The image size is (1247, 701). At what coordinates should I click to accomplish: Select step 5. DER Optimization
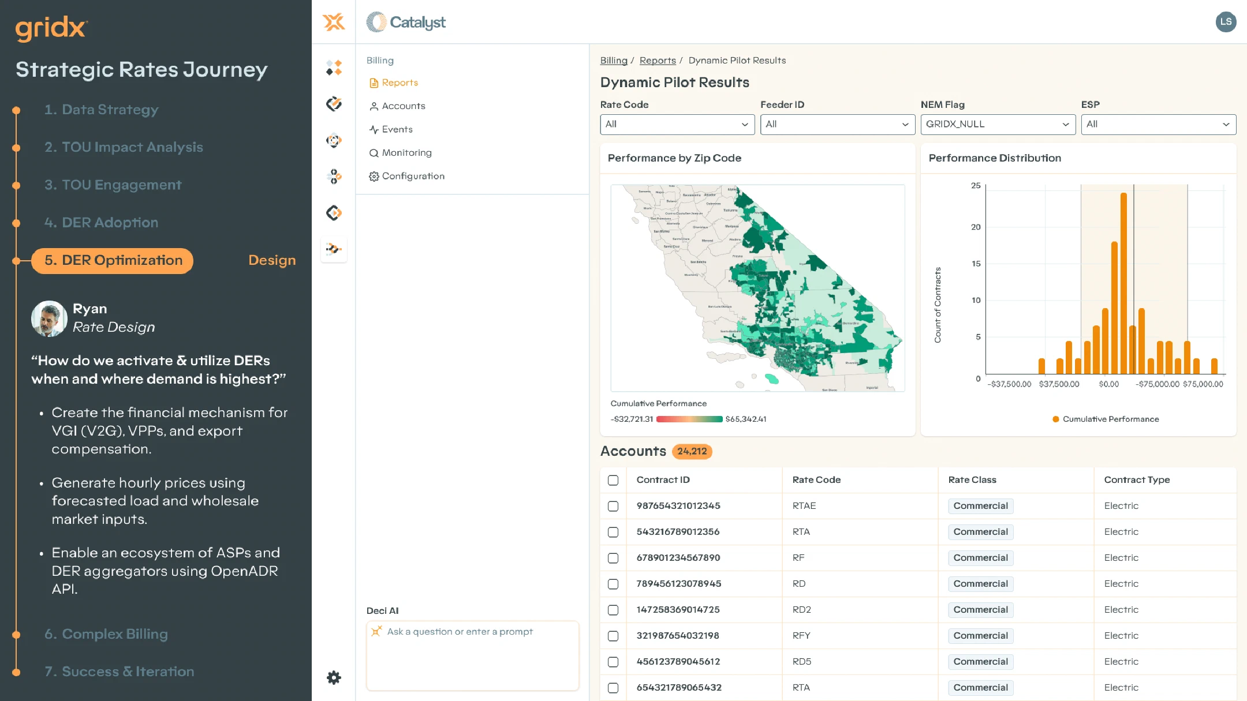(x=113, y=261)
